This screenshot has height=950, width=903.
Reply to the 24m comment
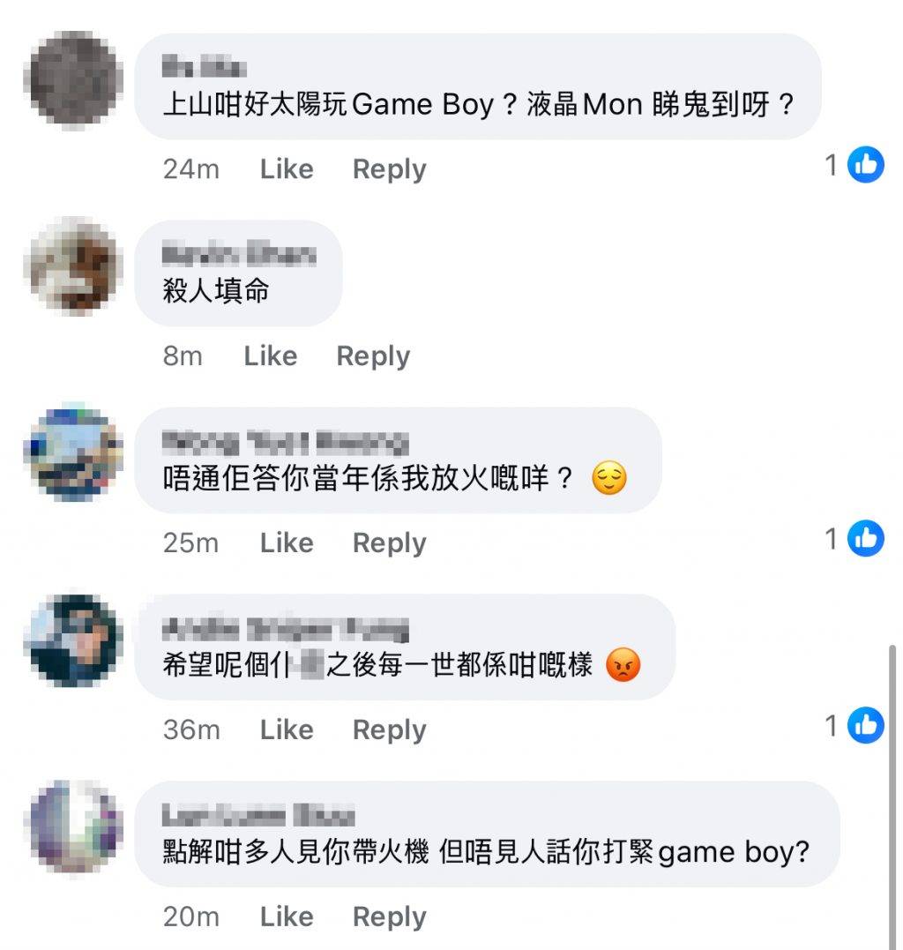390,169
